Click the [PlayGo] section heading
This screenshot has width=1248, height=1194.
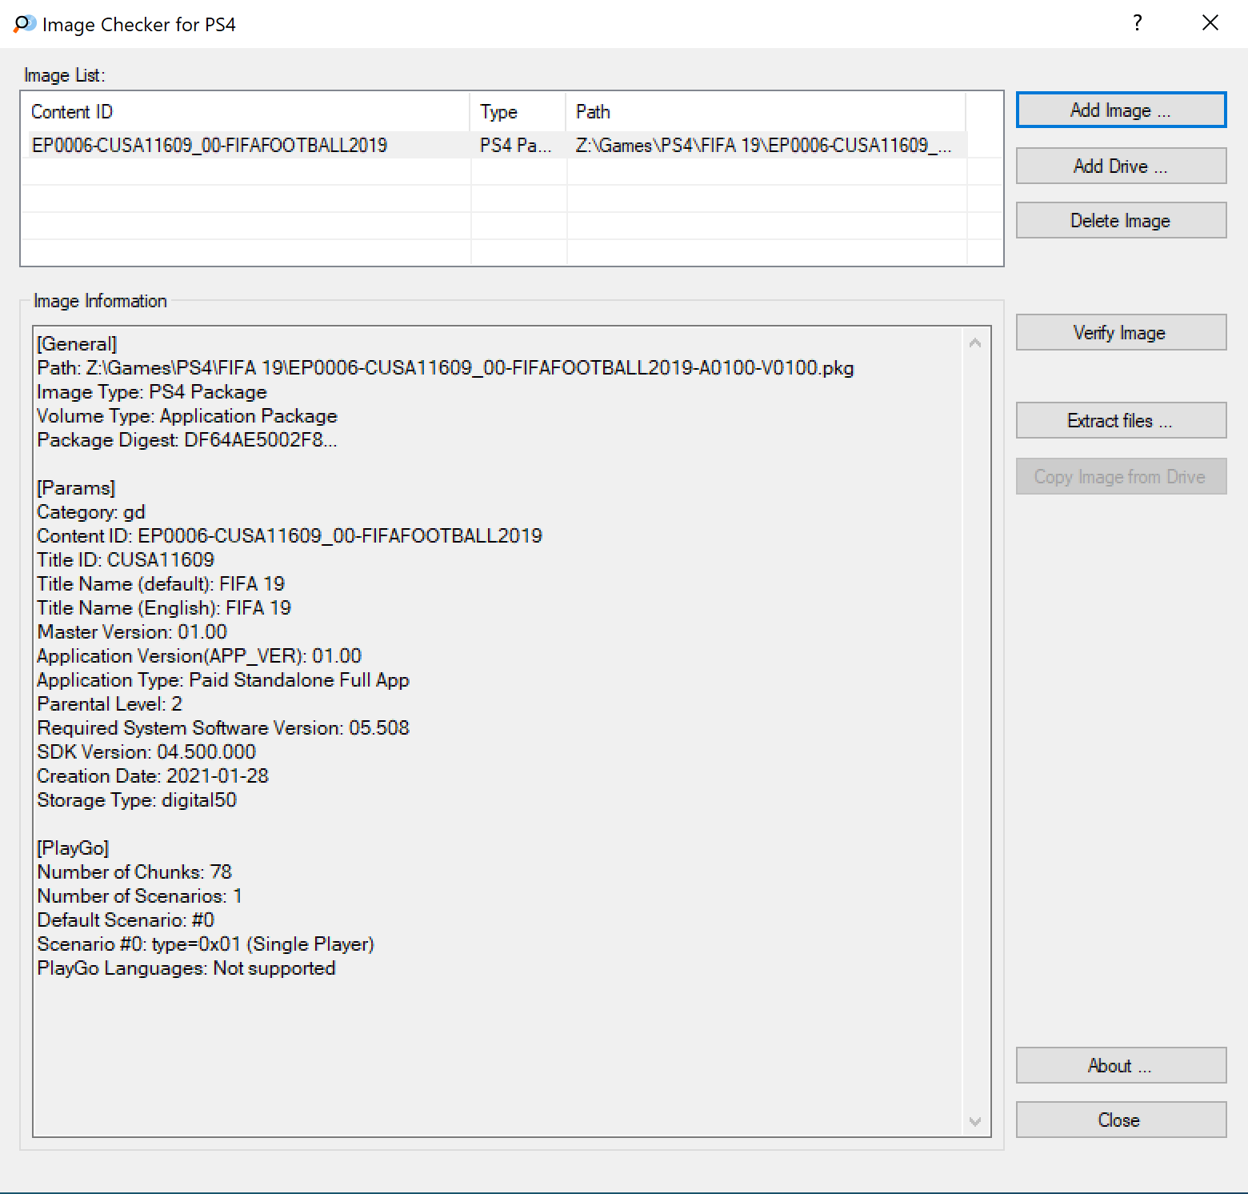73,848
